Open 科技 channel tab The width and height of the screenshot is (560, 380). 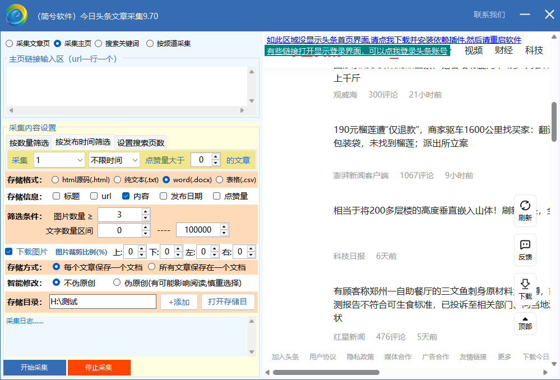534,50
